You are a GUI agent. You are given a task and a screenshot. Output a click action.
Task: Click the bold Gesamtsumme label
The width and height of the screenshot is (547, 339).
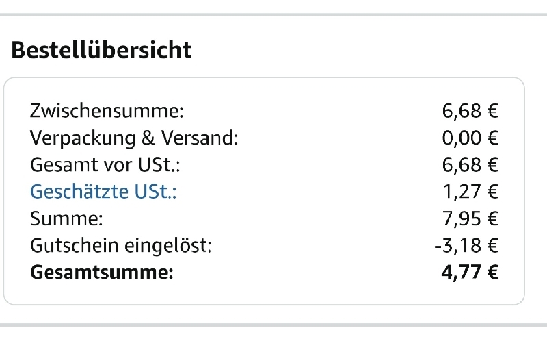[102, 273]
